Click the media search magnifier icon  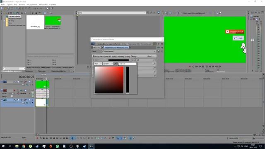tap(51, 13)
